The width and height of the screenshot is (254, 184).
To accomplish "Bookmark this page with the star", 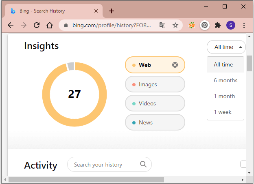I will (175, 25).
